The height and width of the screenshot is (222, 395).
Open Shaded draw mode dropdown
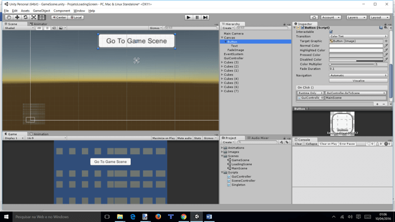pyautogui.click(x=19, y=28)
